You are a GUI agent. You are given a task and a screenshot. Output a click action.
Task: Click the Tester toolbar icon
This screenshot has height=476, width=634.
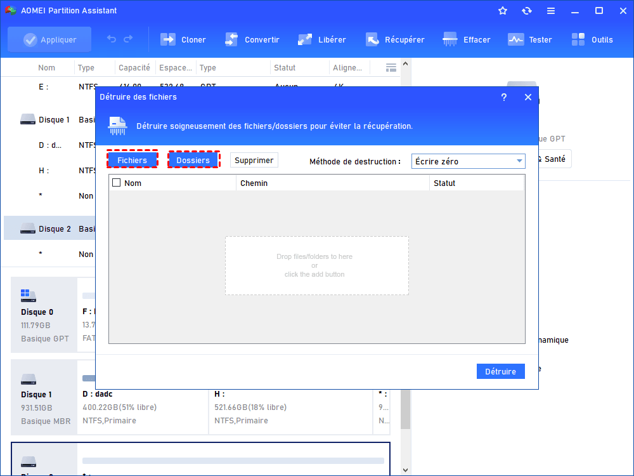click(x=515, y=39)
